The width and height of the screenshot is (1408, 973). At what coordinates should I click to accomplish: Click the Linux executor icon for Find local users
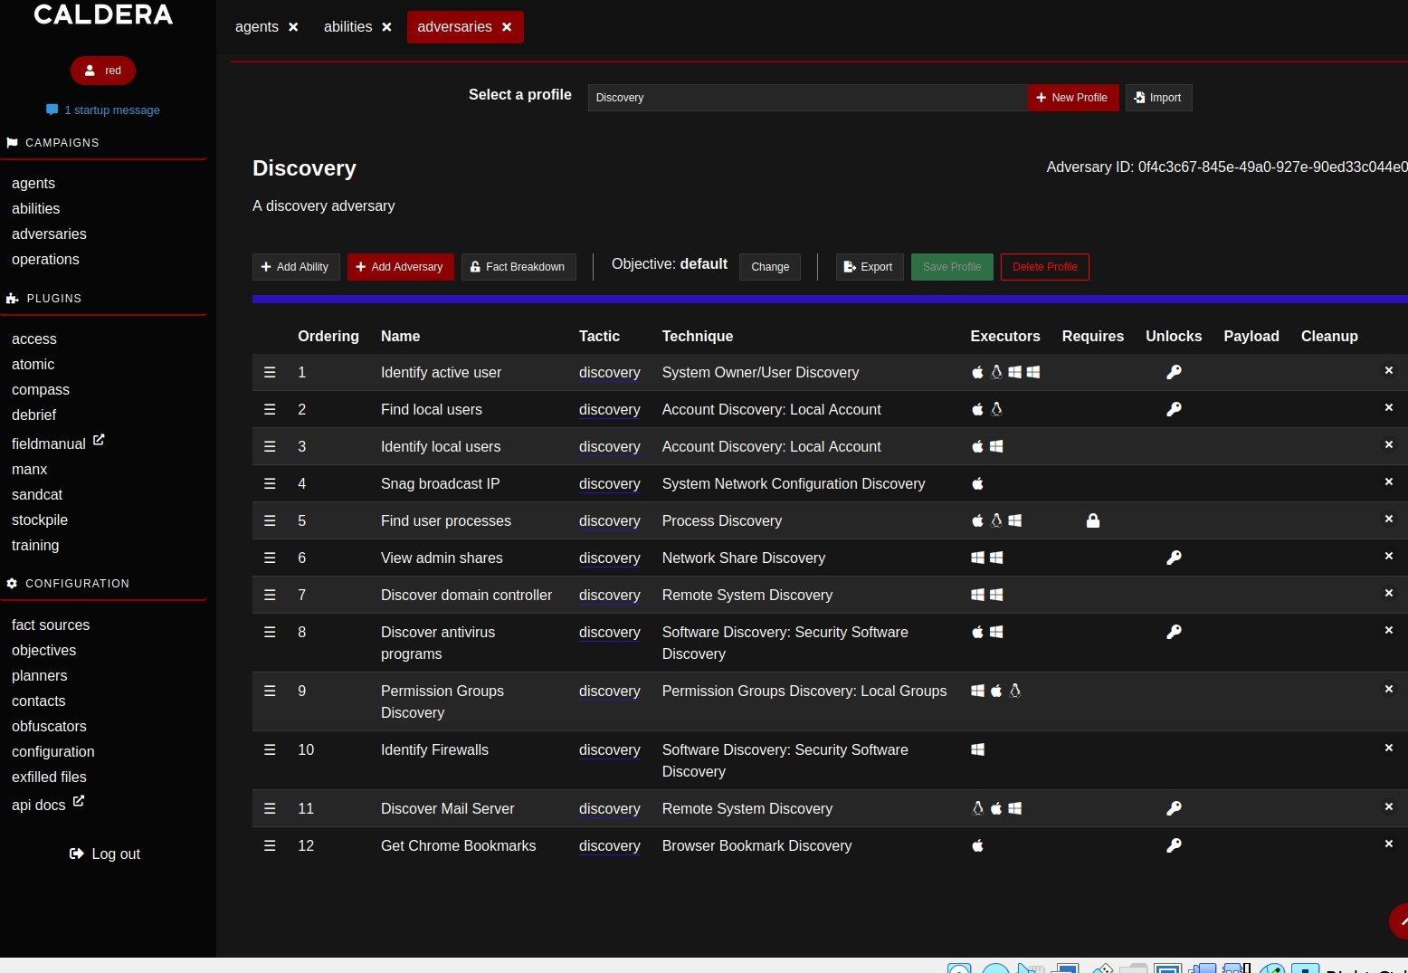[996, 409]
